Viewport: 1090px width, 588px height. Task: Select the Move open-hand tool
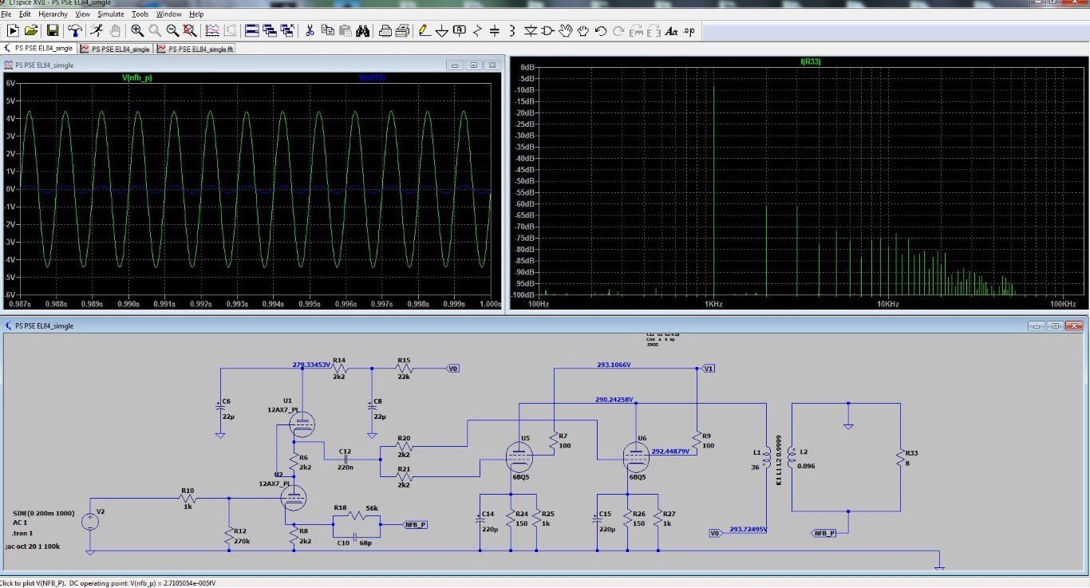566,30
